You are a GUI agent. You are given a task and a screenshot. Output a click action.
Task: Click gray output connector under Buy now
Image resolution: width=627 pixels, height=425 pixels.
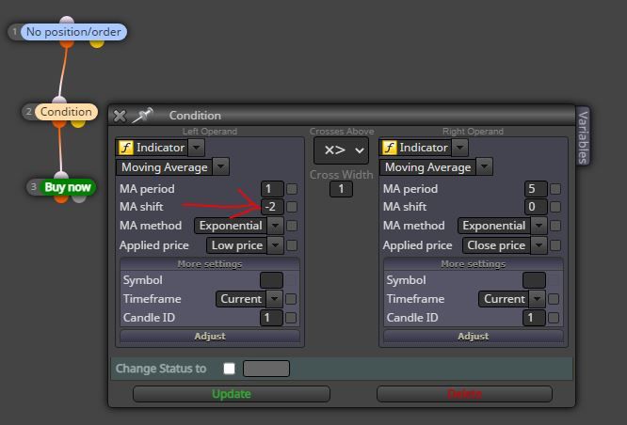click(79, 199)
